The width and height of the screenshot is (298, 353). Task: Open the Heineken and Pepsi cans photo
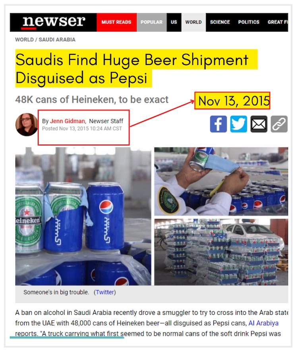click(83, 216)
